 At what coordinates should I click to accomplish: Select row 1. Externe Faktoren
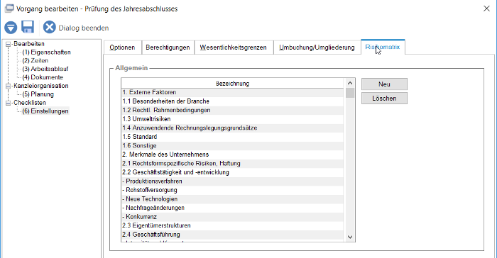pyautogui.click(x=232, y=92)
